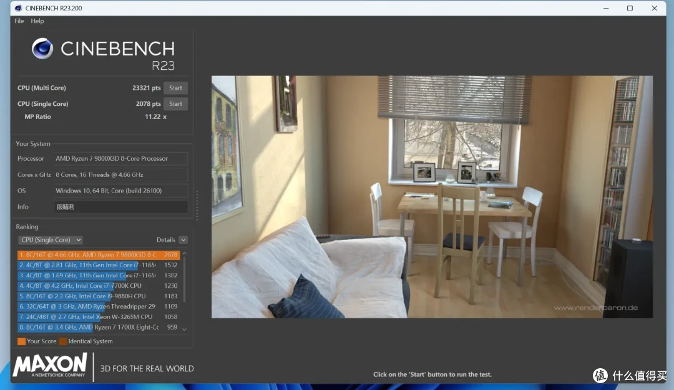Start the CPU Single Core test
Viewport: 674px width, 390px height.
[175, 104]
